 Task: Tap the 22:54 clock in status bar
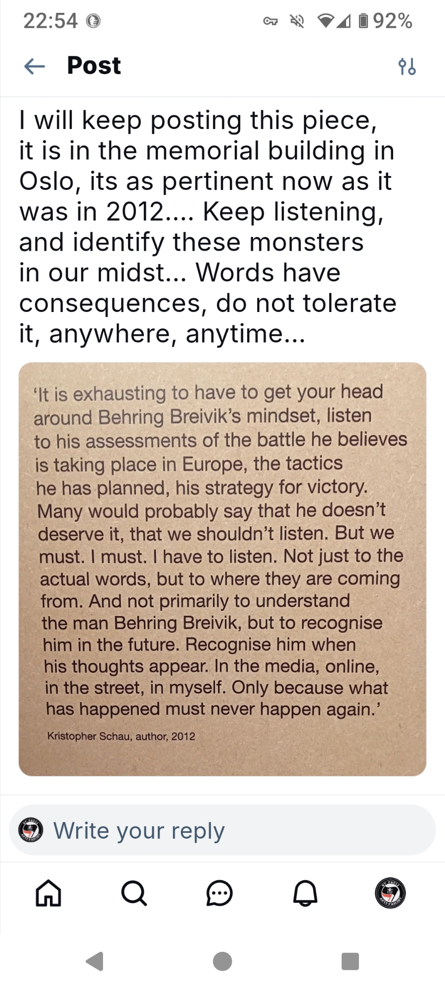click(50, 21)
